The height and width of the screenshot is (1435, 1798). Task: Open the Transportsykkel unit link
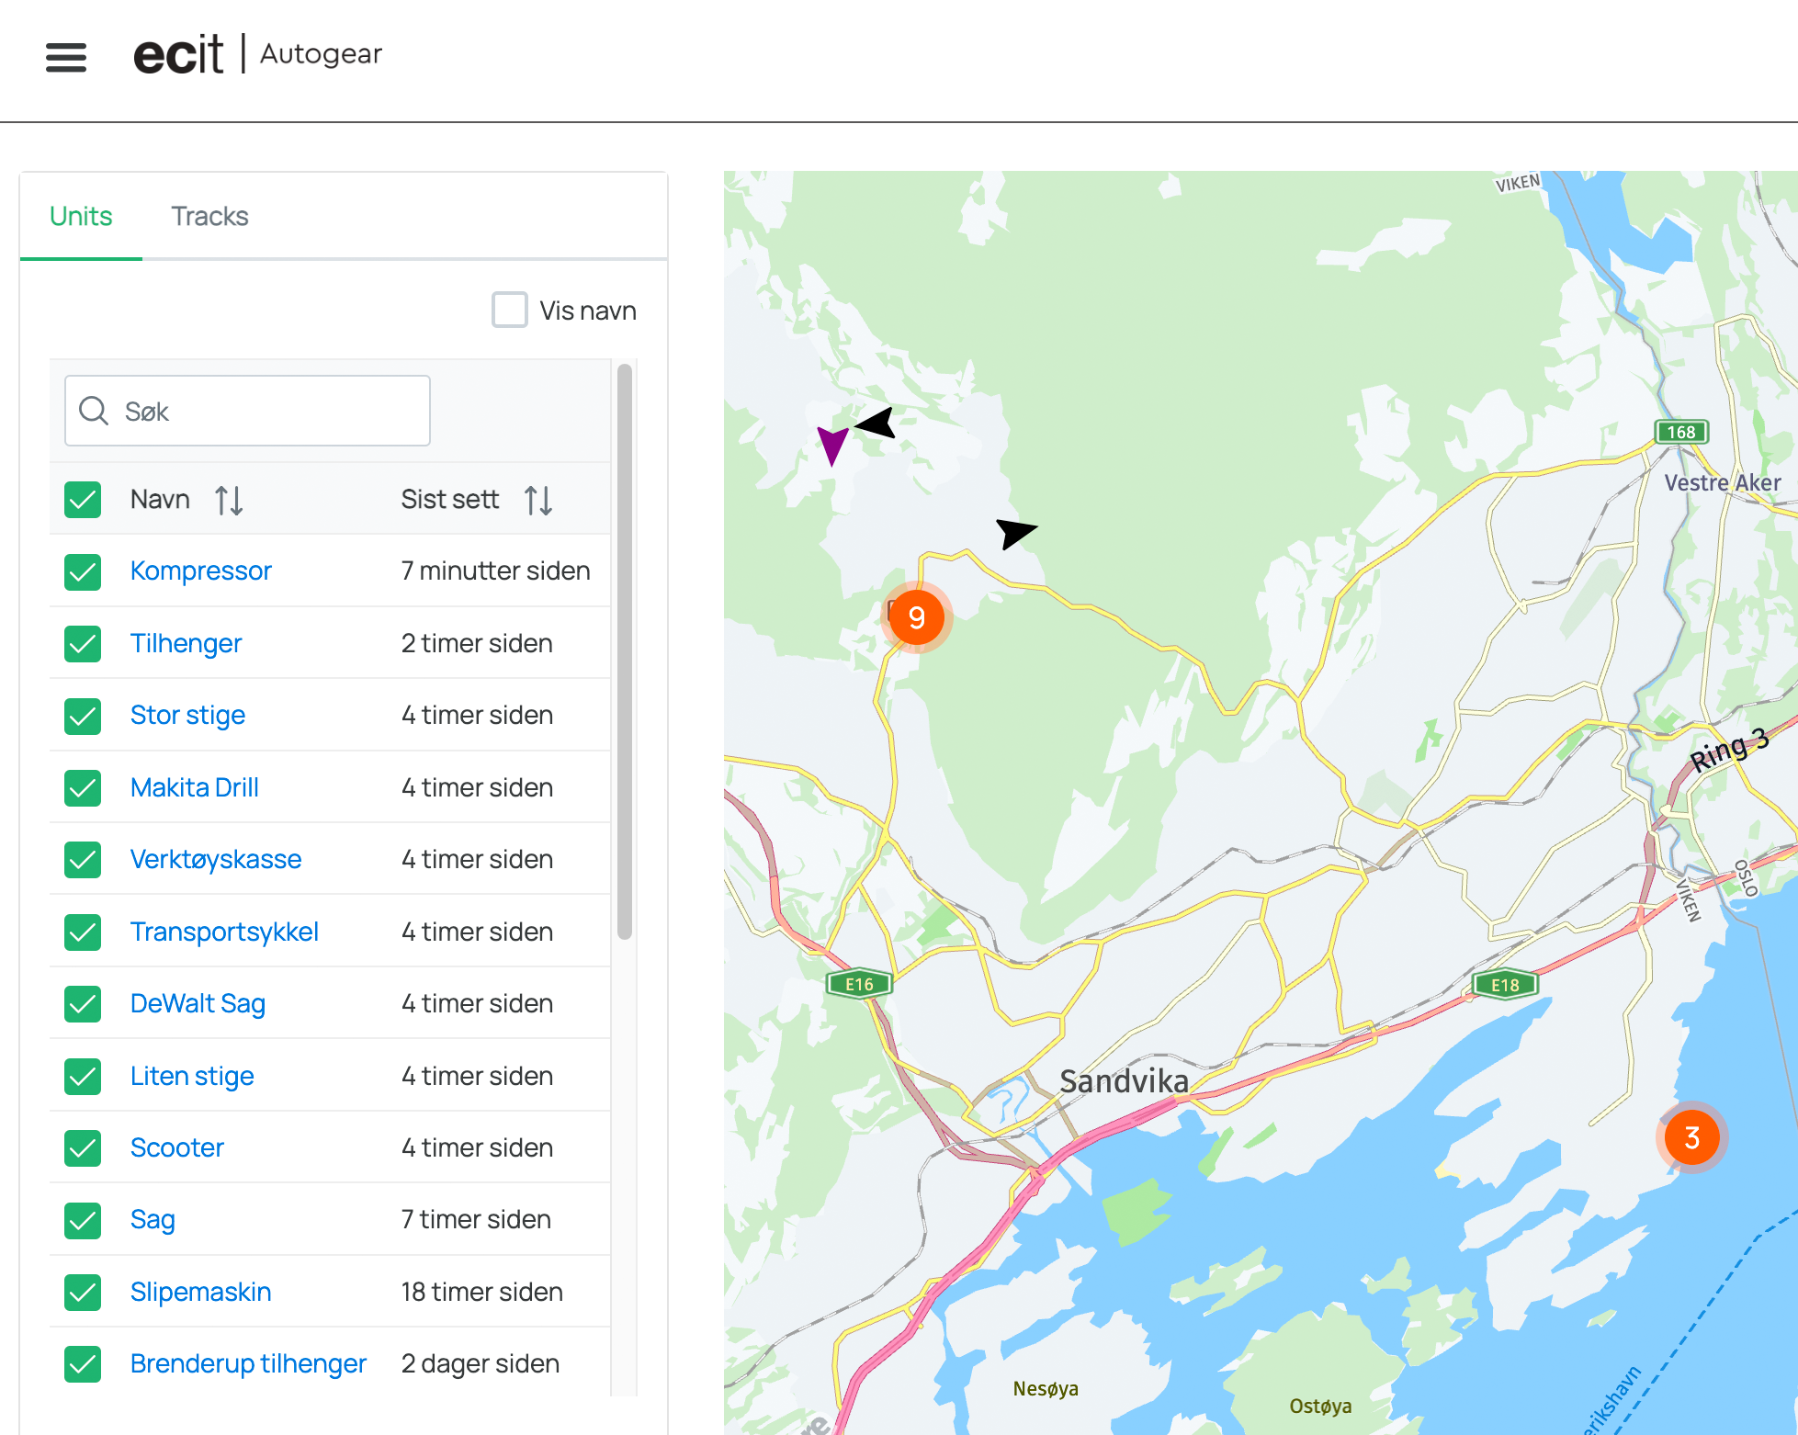pyautogui.click(x=224, y=932)
